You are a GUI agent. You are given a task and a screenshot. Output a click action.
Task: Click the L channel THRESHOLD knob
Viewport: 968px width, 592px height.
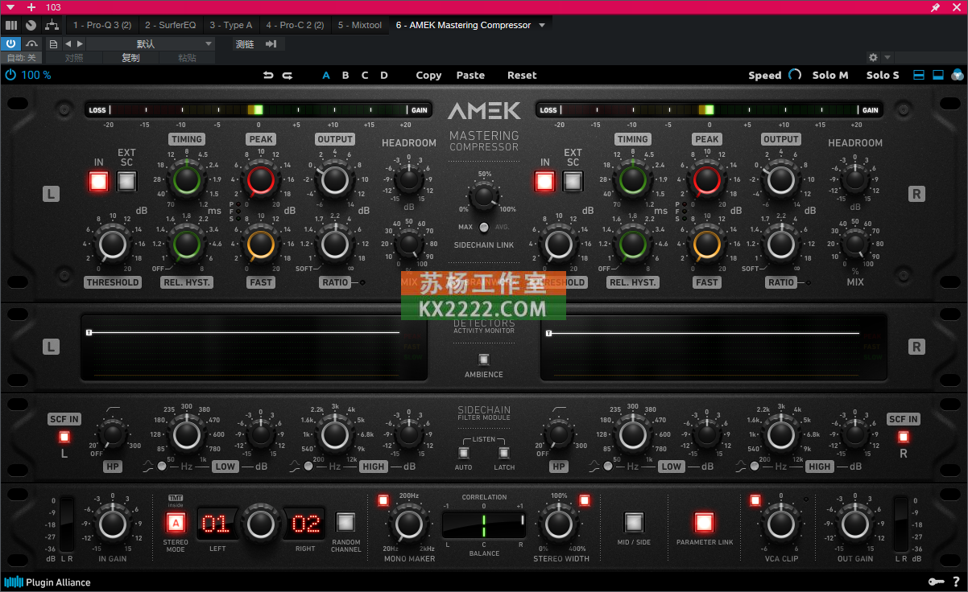coord(113,244)
